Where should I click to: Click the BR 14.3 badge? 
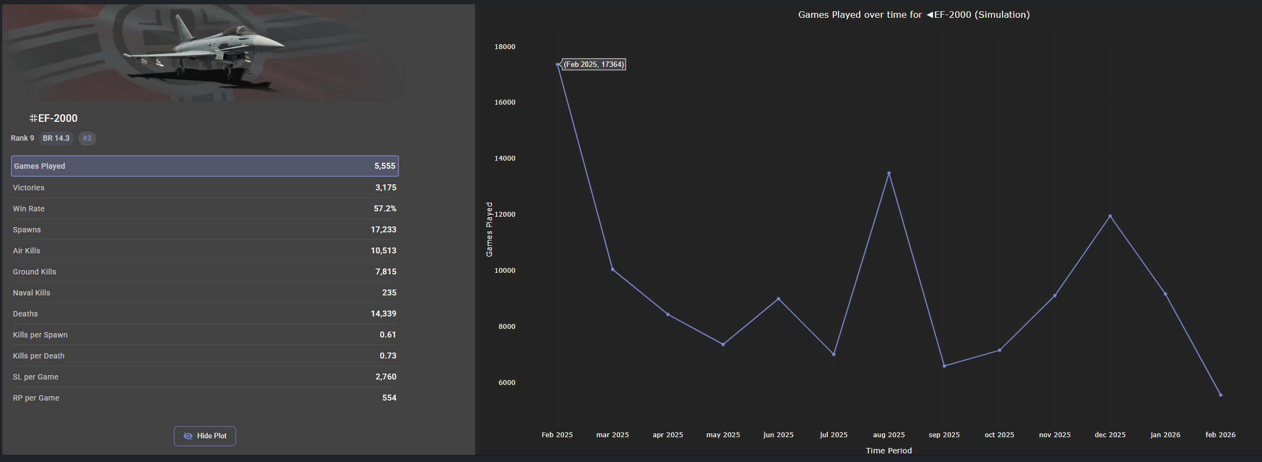56,138
